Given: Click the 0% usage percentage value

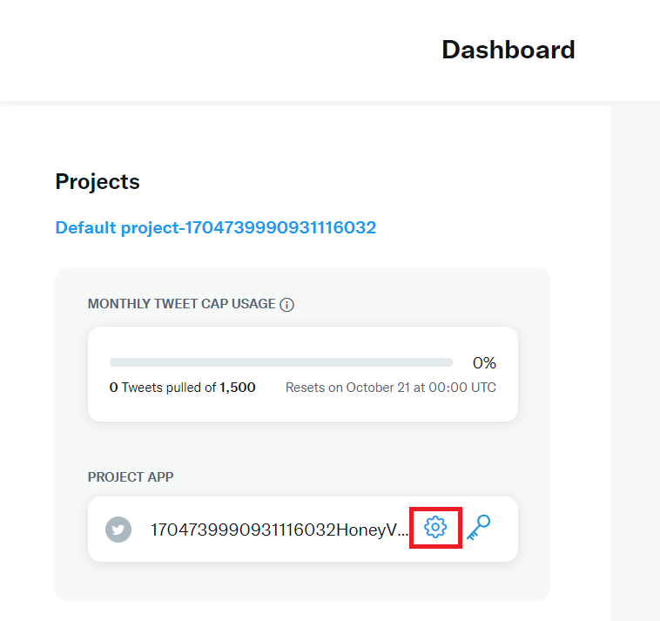Looking at the screenshot, I should coord(484,362).
